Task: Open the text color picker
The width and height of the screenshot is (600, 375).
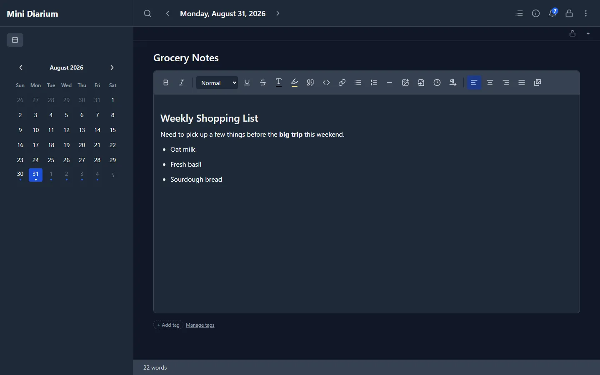Action: [x=279, y=82]
